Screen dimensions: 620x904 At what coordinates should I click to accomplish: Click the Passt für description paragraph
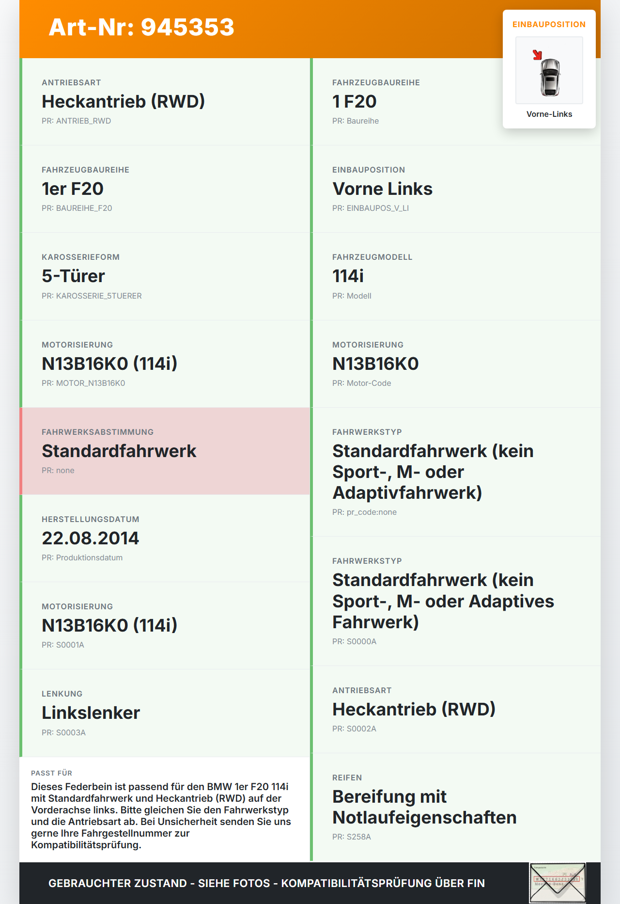click(x=161, y=815)
